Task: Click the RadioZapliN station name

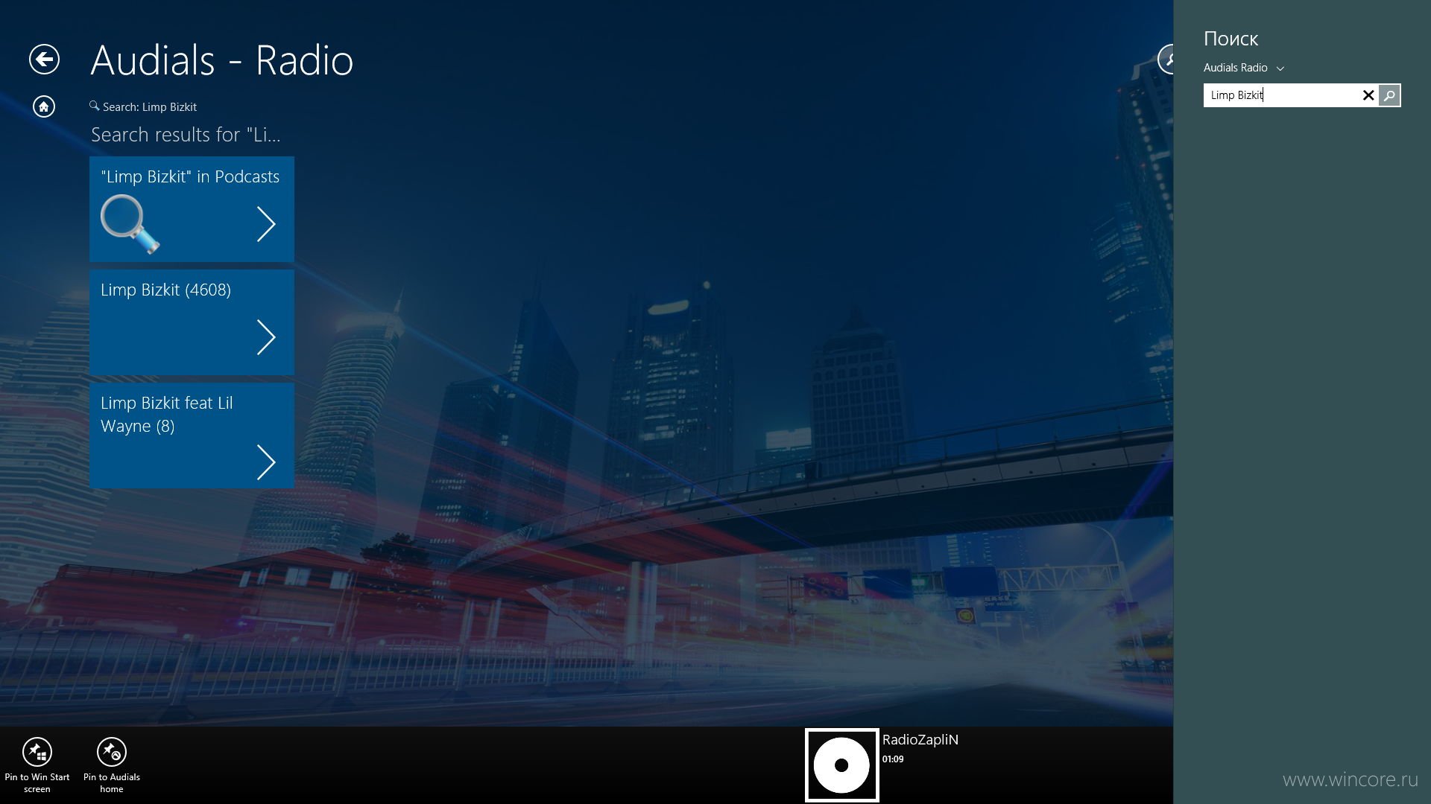Action: (920, 739)
